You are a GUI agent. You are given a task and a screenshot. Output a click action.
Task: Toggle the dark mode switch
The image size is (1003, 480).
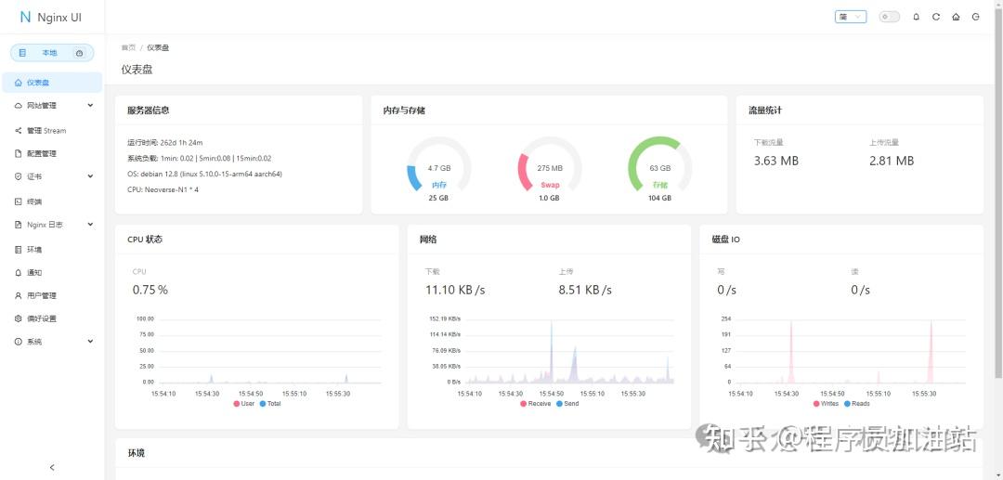point(889,18)
